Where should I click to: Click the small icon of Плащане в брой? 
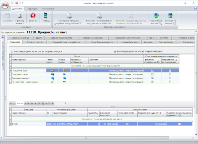(x=64, y=70)
